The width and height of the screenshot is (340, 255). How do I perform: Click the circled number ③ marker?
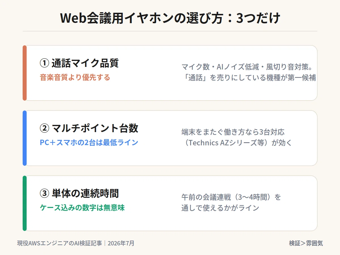coord(44,194)
